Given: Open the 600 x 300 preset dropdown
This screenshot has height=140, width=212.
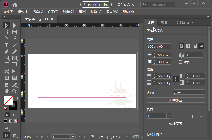Looking at the screenshot, I should pos(159,46).
